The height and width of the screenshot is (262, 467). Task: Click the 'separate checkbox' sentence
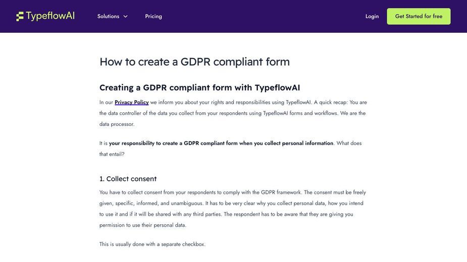coord(152,244)
